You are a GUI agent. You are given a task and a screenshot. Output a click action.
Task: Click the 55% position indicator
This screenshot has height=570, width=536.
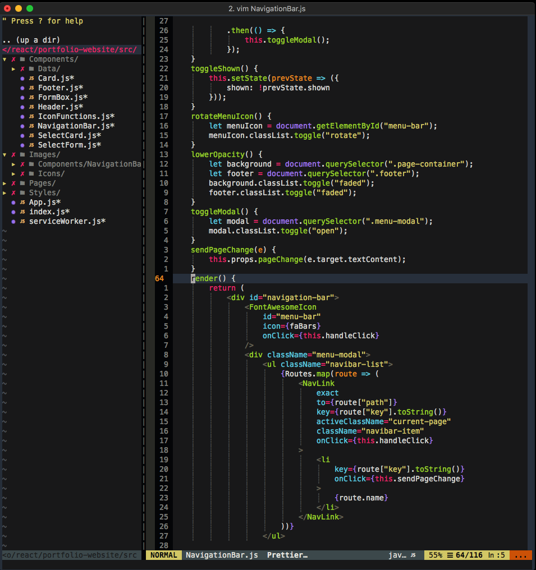point(436,555)
